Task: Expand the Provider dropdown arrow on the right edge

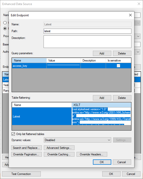Action: click(x=138, y=36)
